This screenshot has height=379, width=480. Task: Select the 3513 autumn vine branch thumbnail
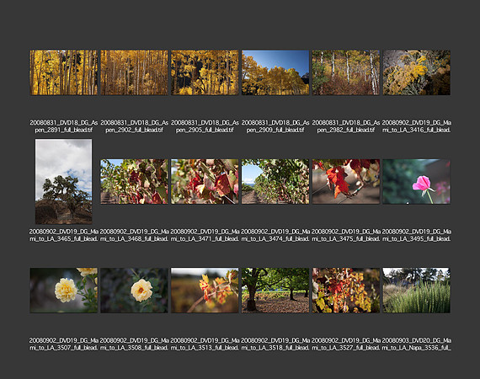205,291
